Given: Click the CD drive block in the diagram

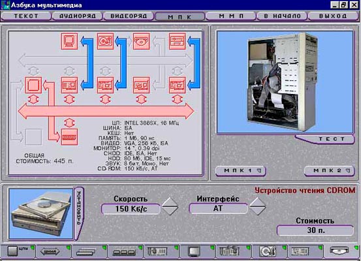Looking at the screenshot, I should click(x=142, y=41).
